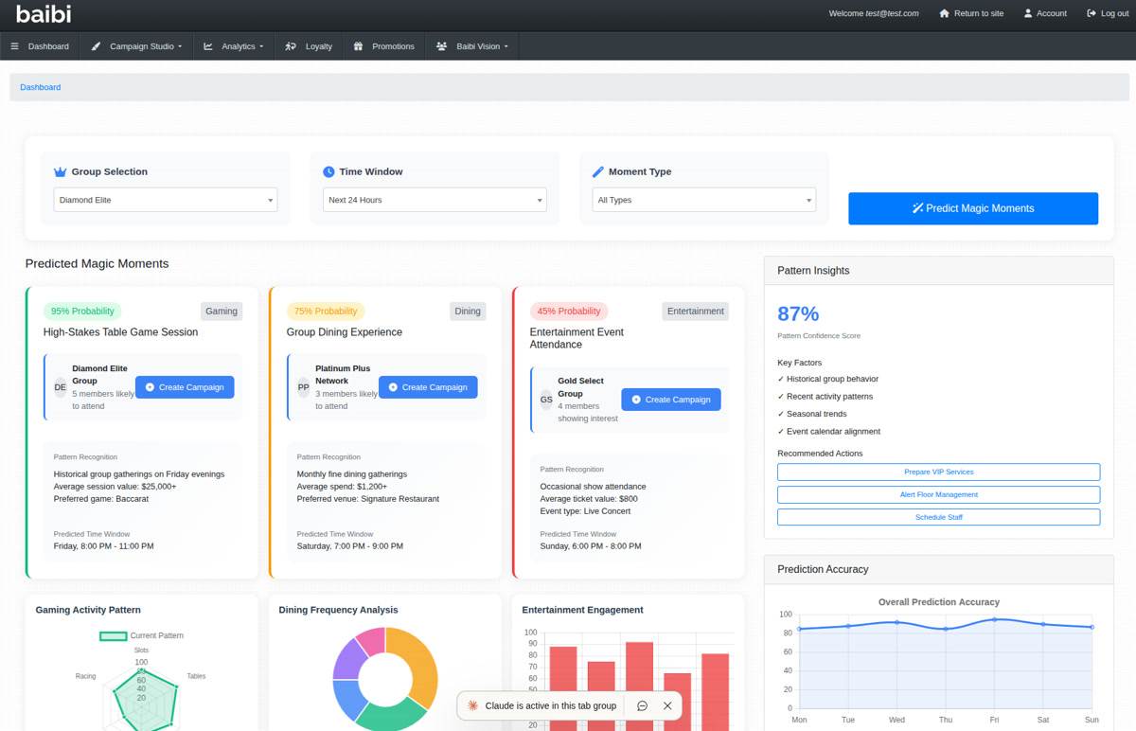Click Predict Magic Moments button
The width and height of the screenshot is (1136, 731).
pyautogui.click(x=973, y=208)
